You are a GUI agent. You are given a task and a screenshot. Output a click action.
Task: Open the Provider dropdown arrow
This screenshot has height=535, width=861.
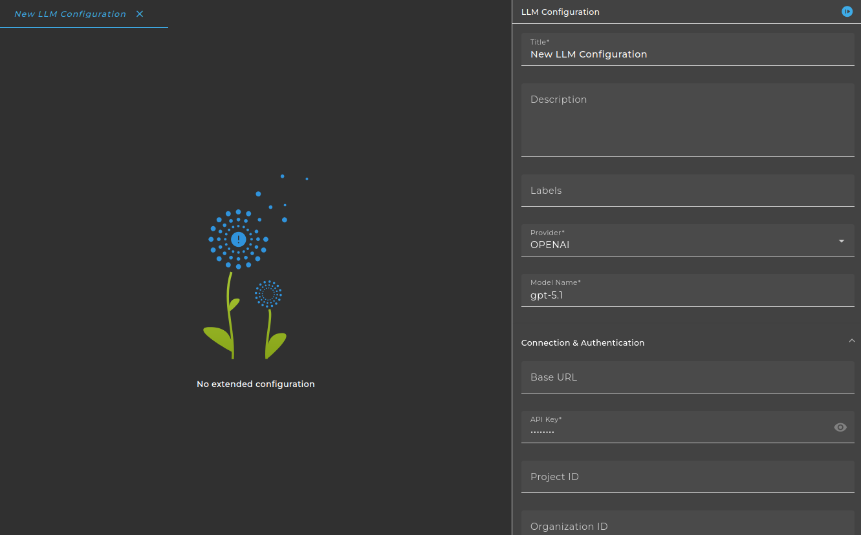pos(841,241)
